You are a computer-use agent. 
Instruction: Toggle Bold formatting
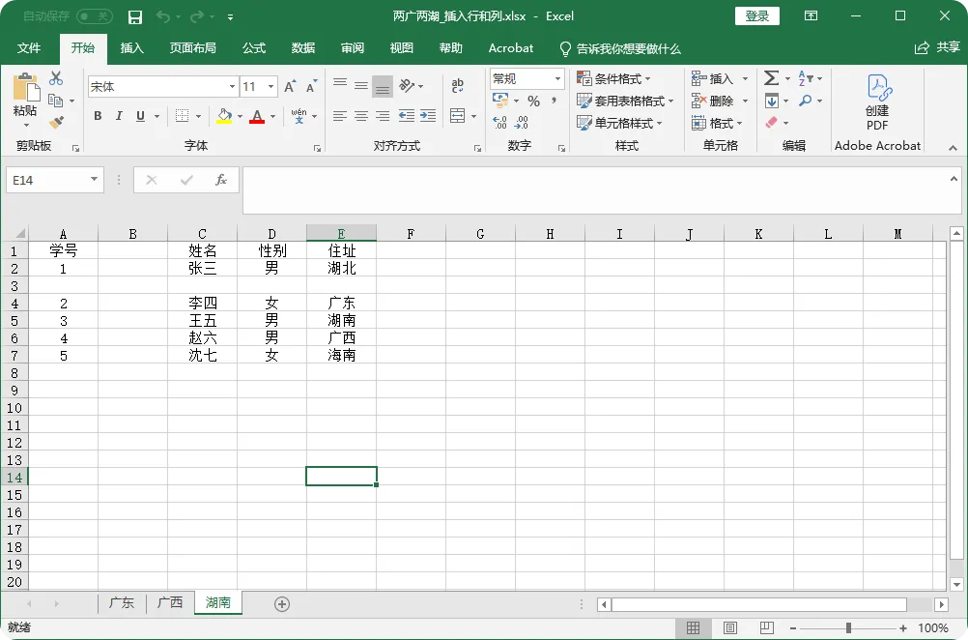[98, 115]
